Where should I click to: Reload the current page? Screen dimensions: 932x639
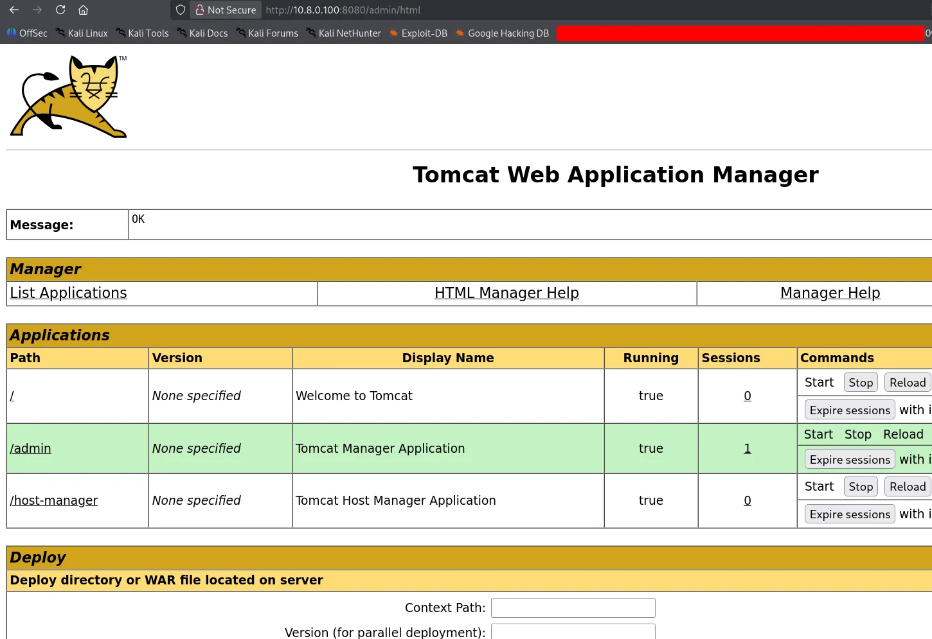60,10
